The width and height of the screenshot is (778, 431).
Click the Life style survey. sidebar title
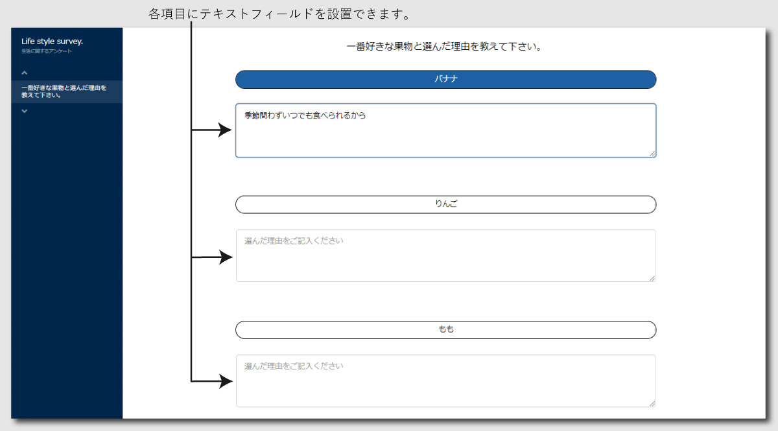pos(52,41)
